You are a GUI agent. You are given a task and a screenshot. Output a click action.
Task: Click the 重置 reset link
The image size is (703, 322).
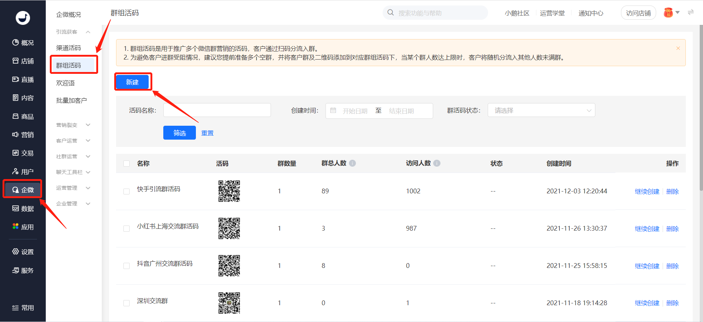[207, 133]
